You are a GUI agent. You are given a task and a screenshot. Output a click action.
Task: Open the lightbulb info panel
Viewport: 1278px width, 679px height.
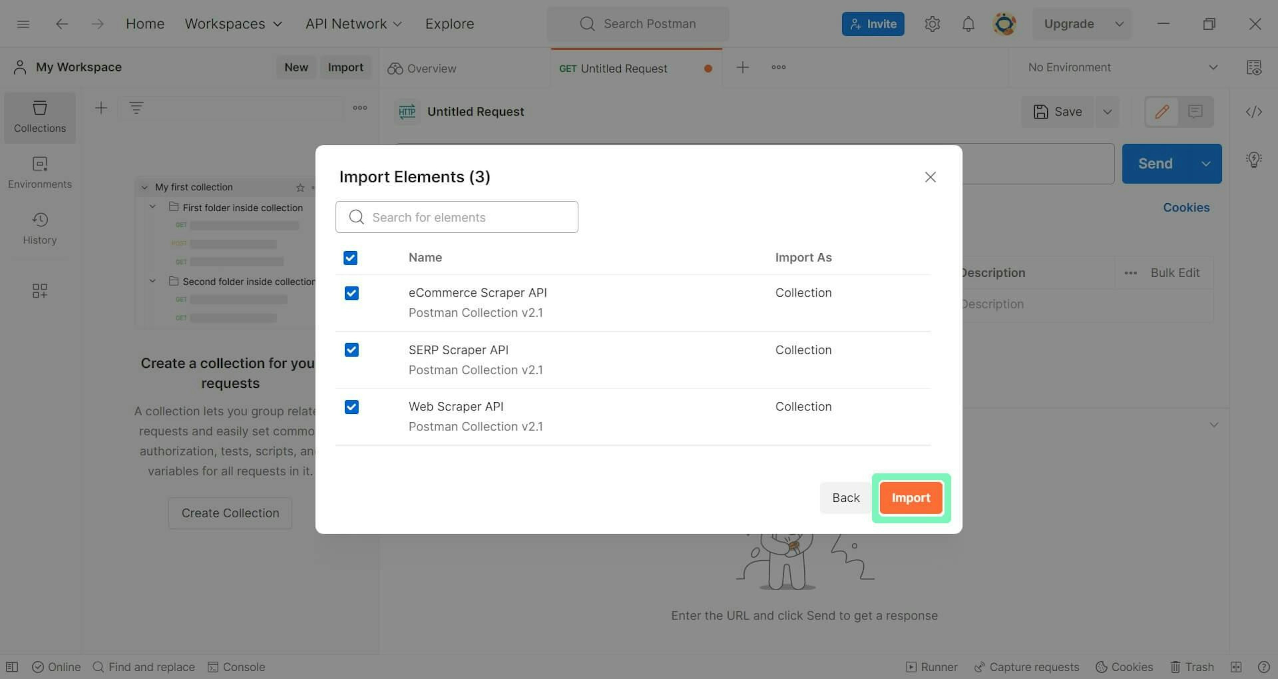(1254, 159)
